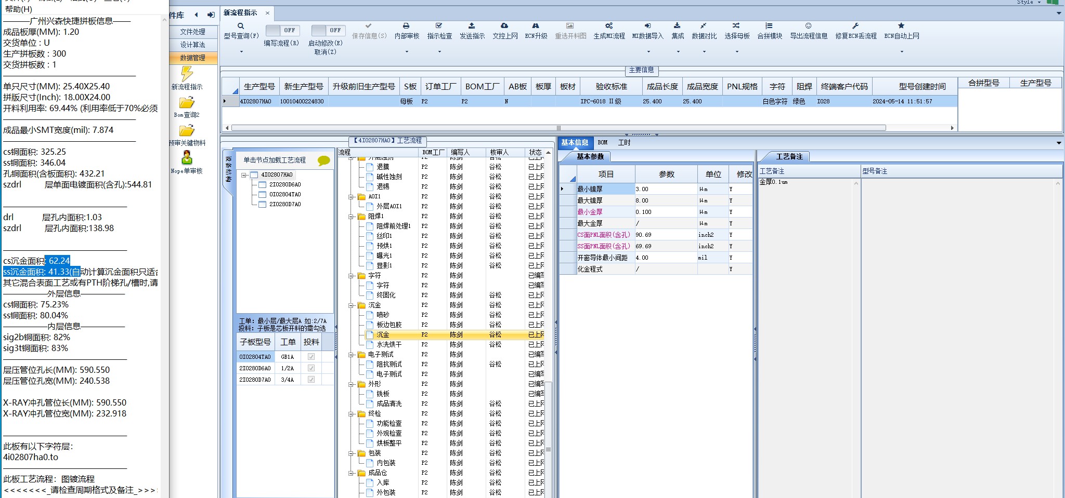
Task: Check the 2I0280D7A0 tree node checkbox
Action: tap(263, 205)
